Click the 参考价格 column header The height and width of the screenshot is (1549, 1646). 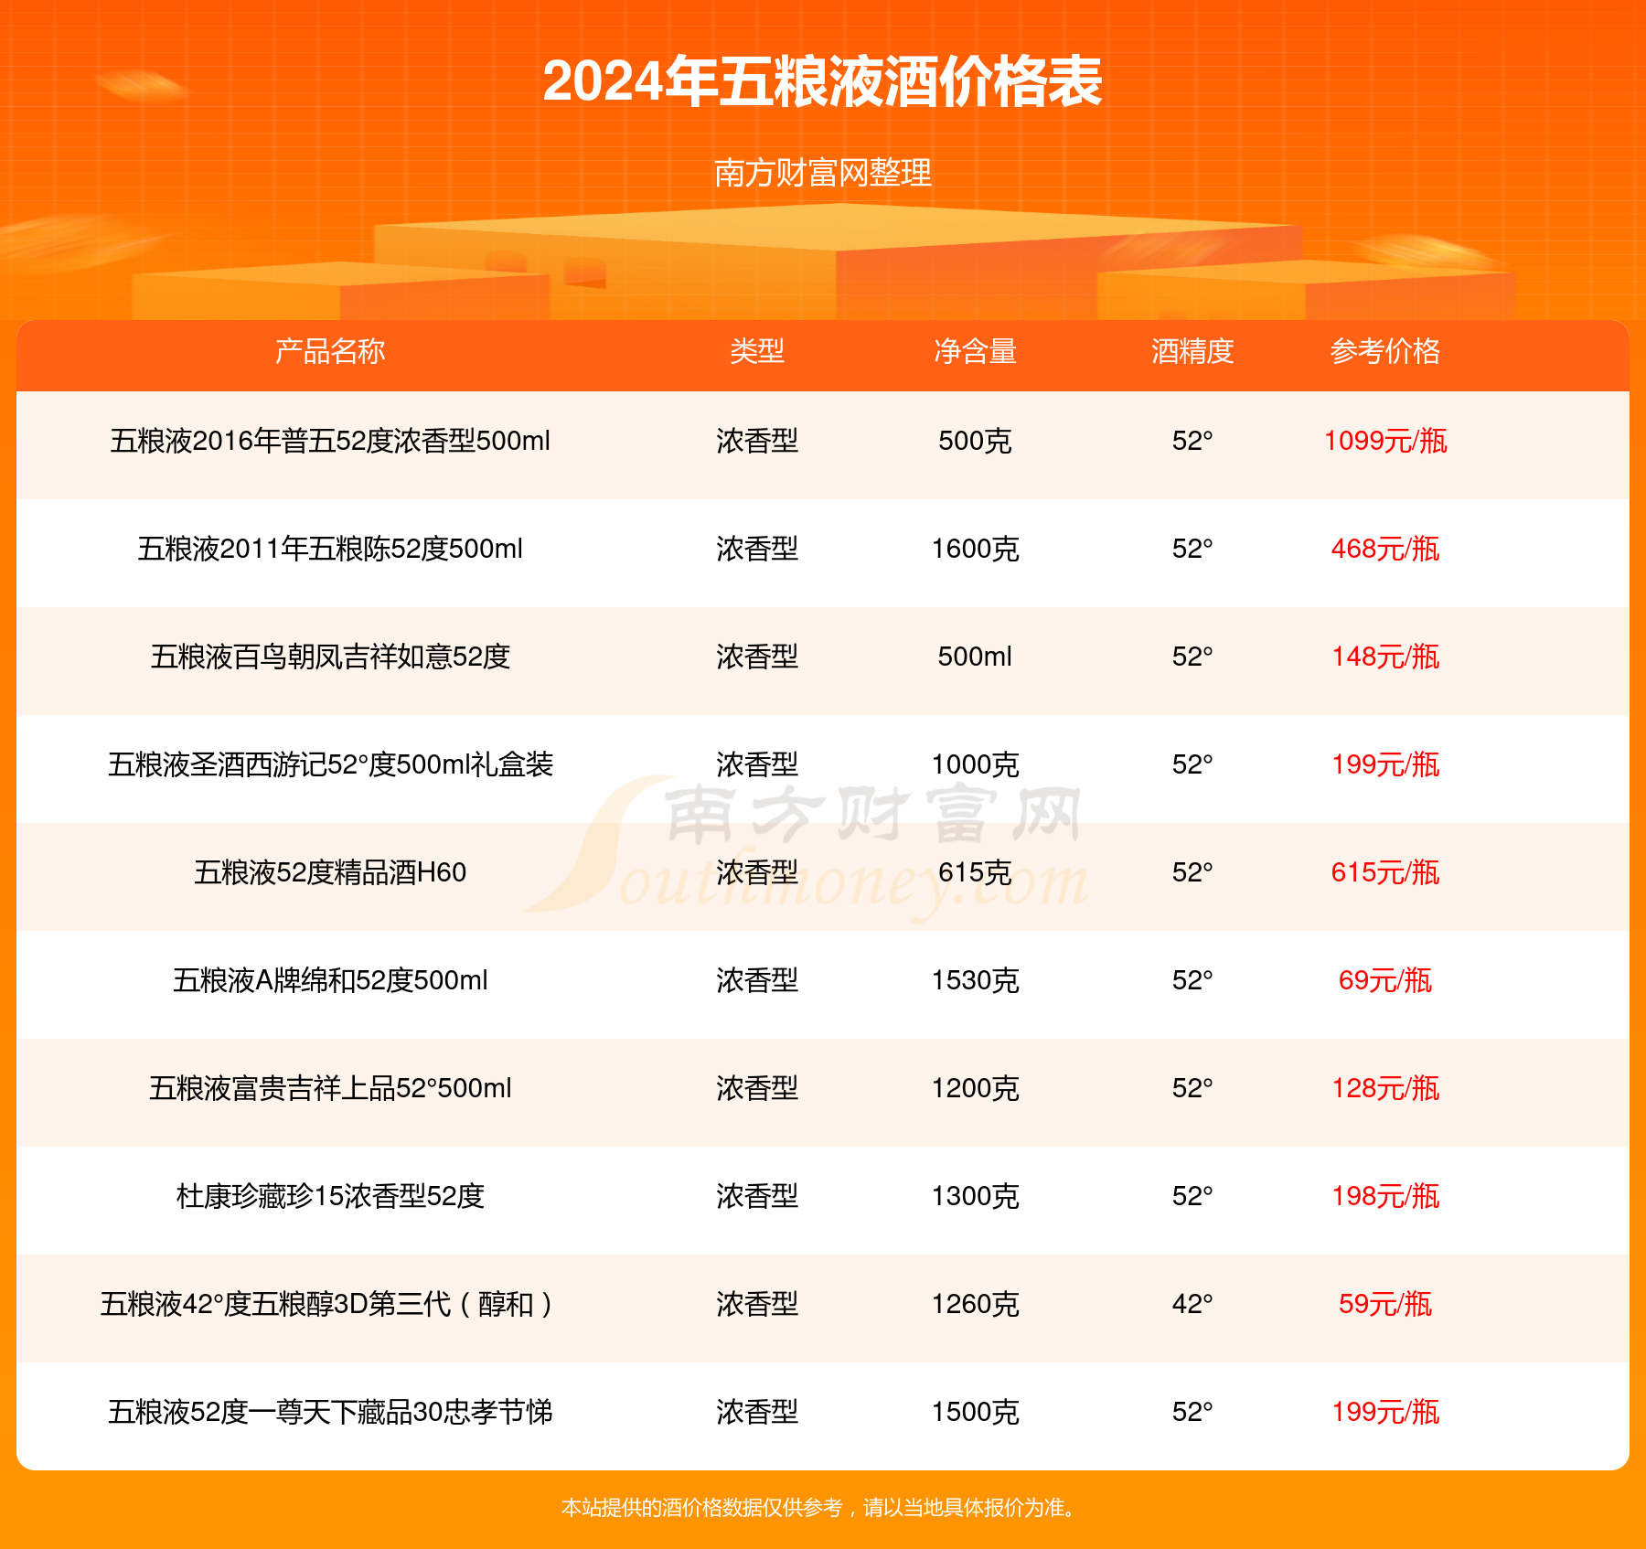click(1385, 351)
